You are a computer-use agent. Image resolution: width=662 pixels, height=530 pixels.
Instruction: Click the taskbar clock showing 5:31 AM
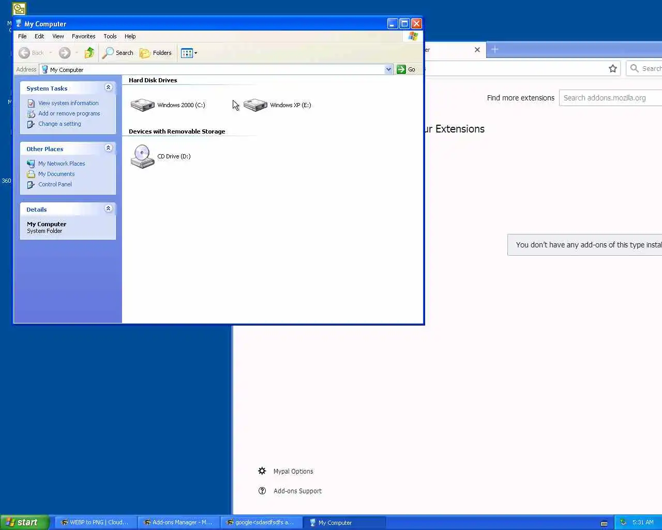[643, 522]
